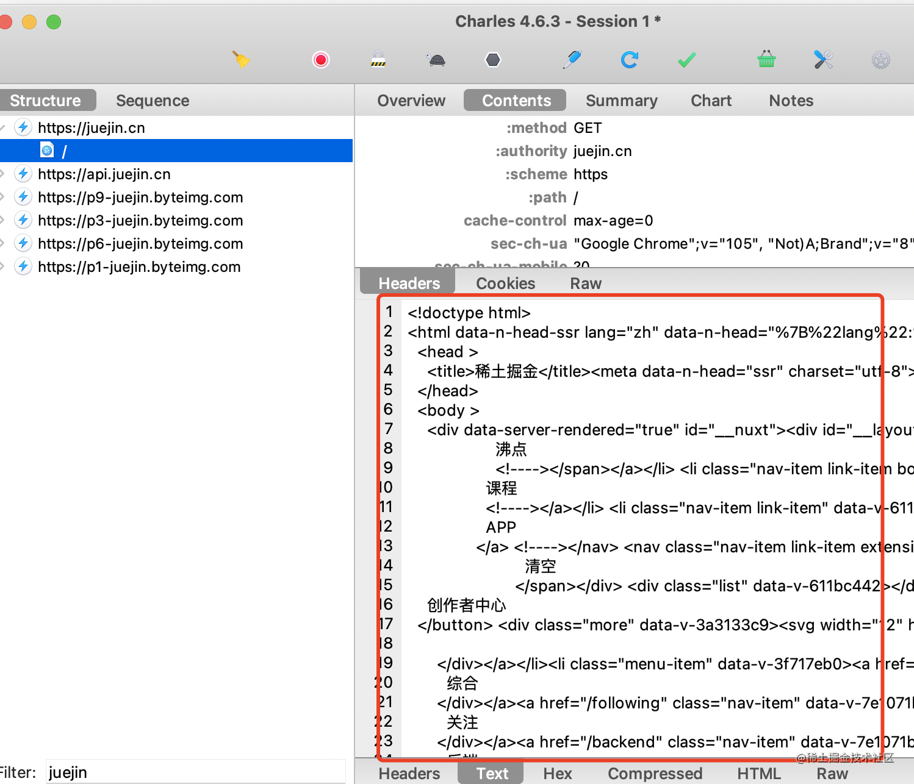The width and height of the screenshot is (914, 784).
Task: Select https://p1-juejin.byteimg.com in the tree
Action: [139, 267]
